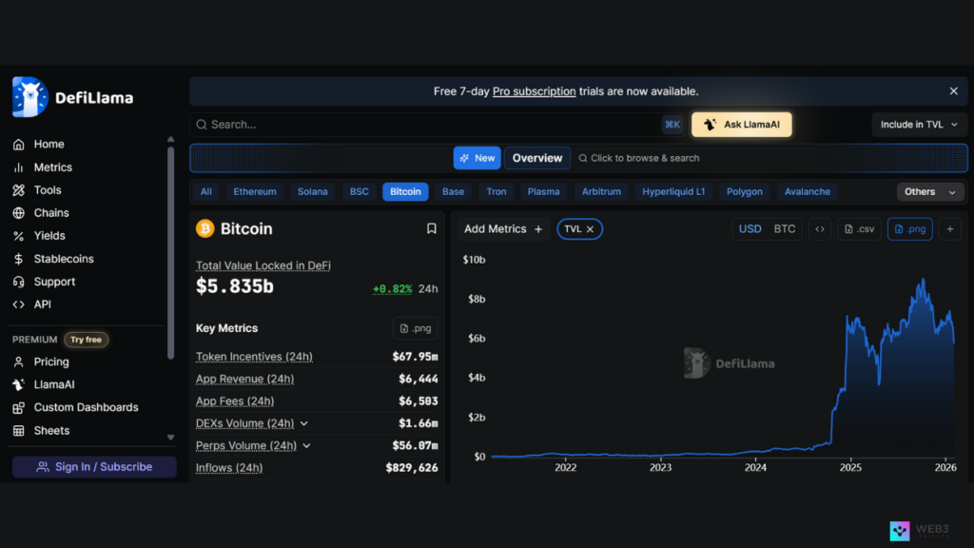The image size is (974, 548).
Task: Switch to the Ethereum chain tab
Action: [254, 191]
